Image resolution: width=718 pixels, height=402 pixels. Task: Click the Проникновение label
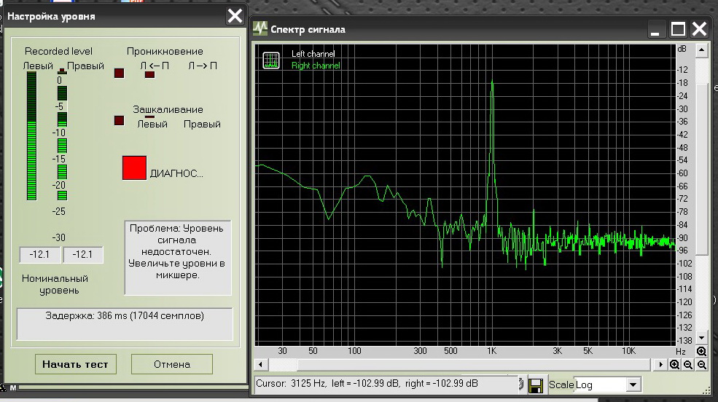point(165,51)
